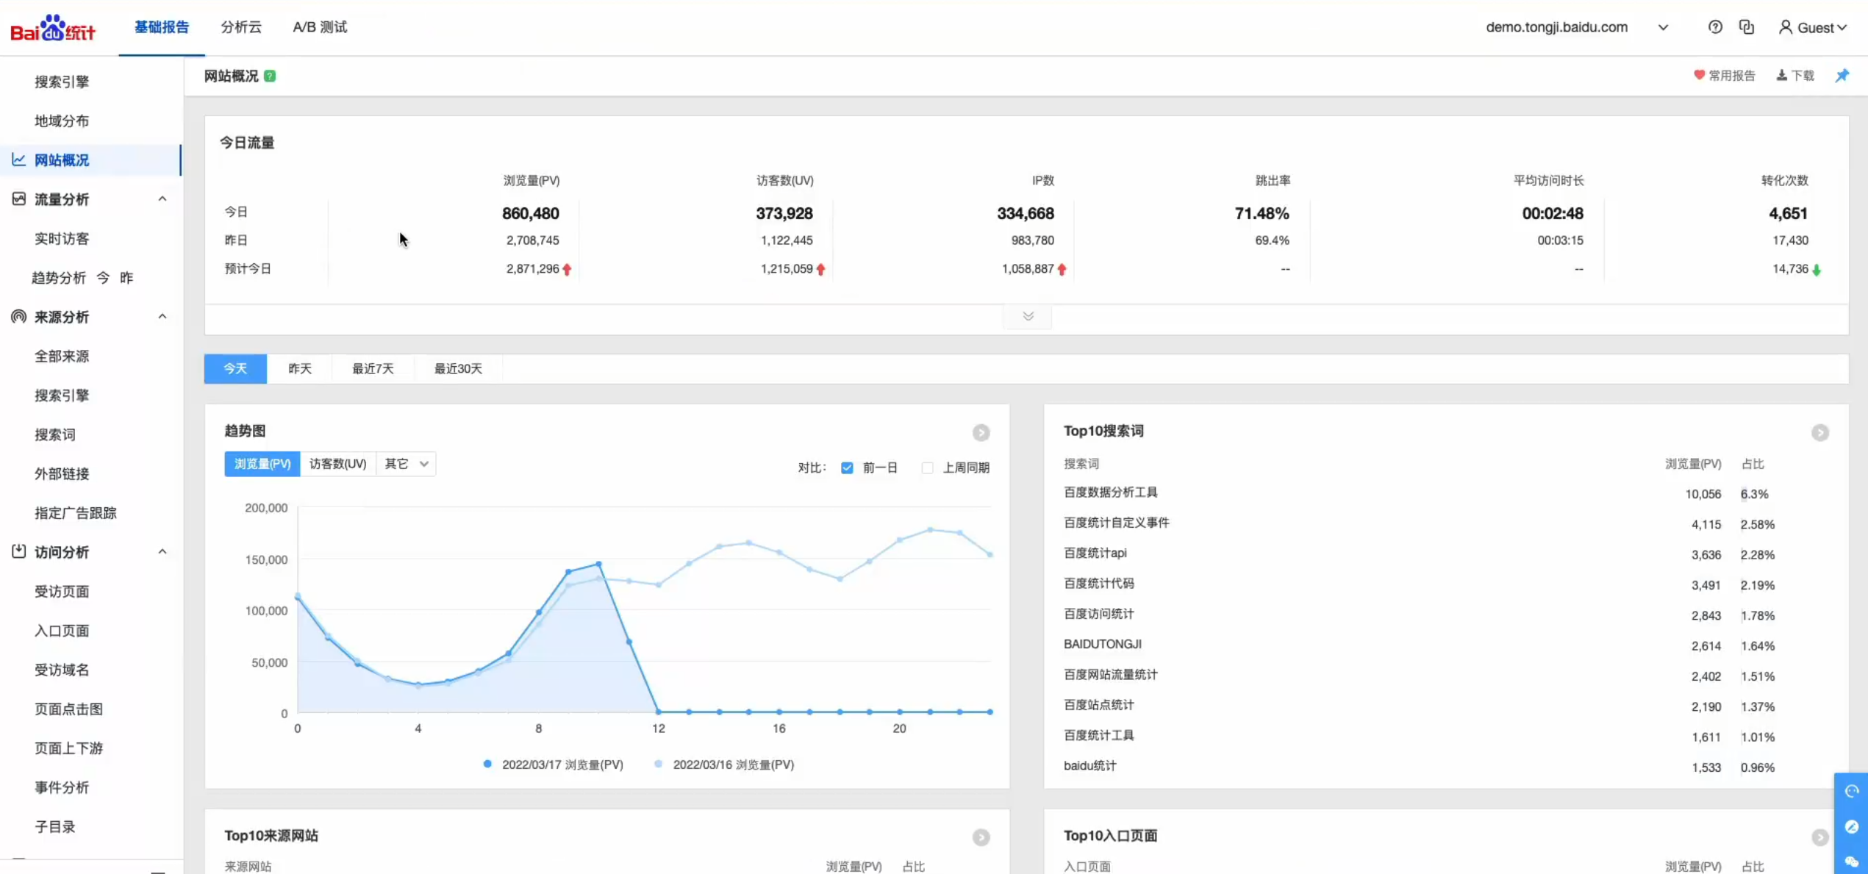Open Top10搜索词 detail arrow icon
The image size is (1868, 874).
click(1820, 432)
